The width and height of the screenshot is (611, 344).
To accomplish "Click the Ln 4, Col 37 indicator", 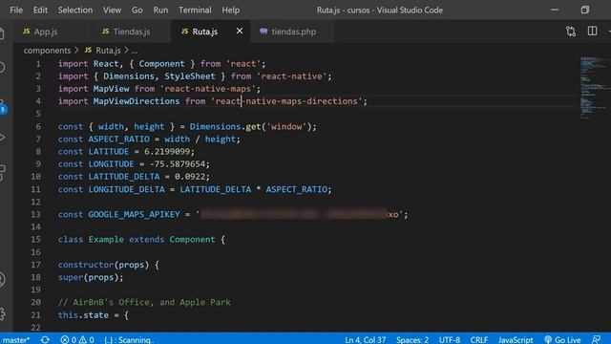I will point(365,340).
